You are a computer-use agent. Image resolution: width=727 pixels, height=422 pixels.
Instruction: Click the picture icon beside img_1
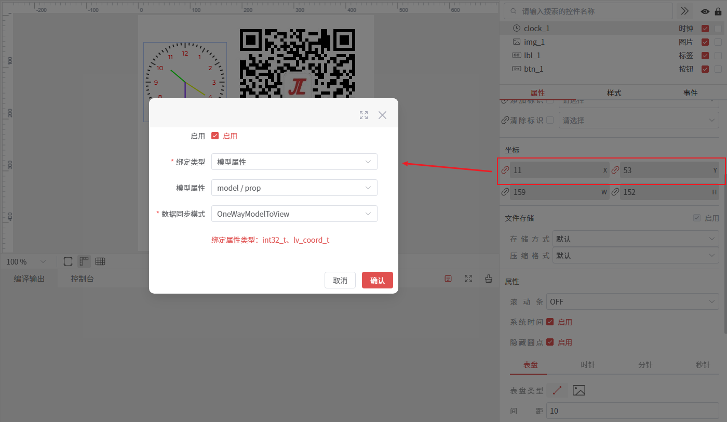pos(516,42)
